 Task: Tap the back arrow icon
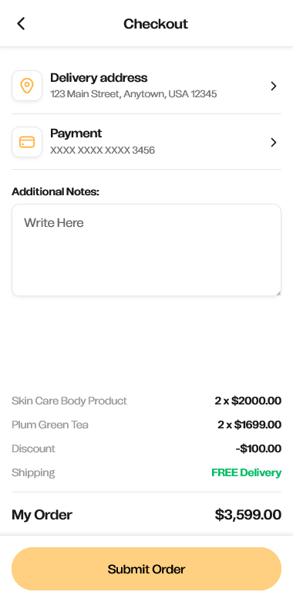pyautogui.click(x=21, y=24)
